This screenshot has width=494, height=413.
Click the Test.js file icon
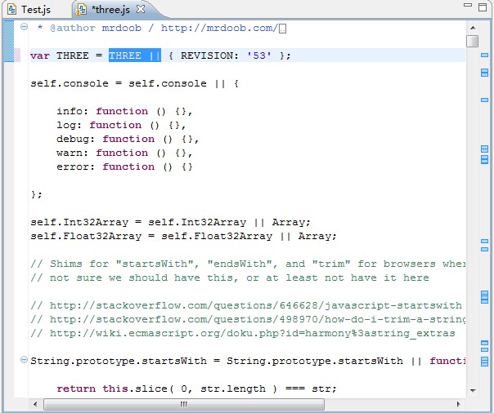pos(11,10)
